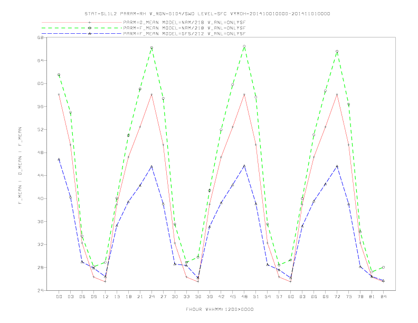Screen dimensions: 418x323
Task: Click x-axis tick label 18
Action: point(128,297)
